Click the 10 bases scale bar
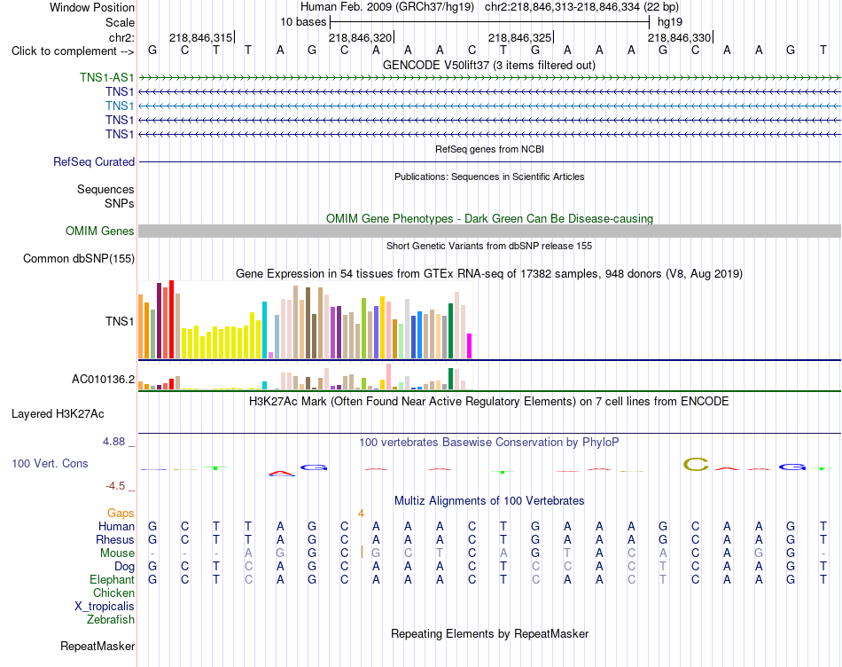The image size is (842, 667). point(490,22)
